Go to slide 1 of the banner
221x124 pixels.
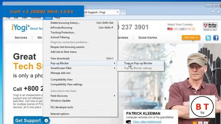[195, 123]
